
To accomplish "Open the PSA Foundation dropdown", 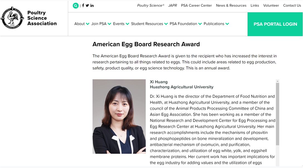I will pyautogui.click(x=186, y=24).
